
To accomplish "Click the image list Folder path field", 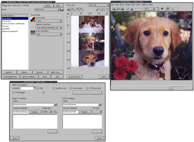I will (33, 105).
